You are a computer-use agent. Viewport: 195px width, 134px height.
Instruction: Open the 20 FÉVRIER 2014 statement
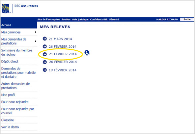pyautogui.click(x=63, y=62)
